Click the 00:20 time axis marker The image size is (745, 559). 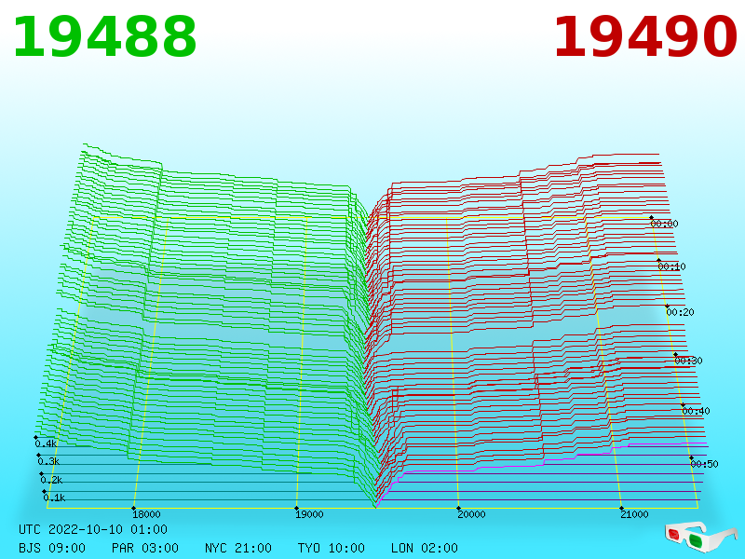681,312
